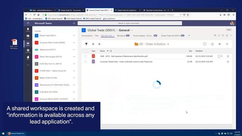
Task: Switch to Global Trade AG Salesforce browser tab
Action: coord(127,10)
